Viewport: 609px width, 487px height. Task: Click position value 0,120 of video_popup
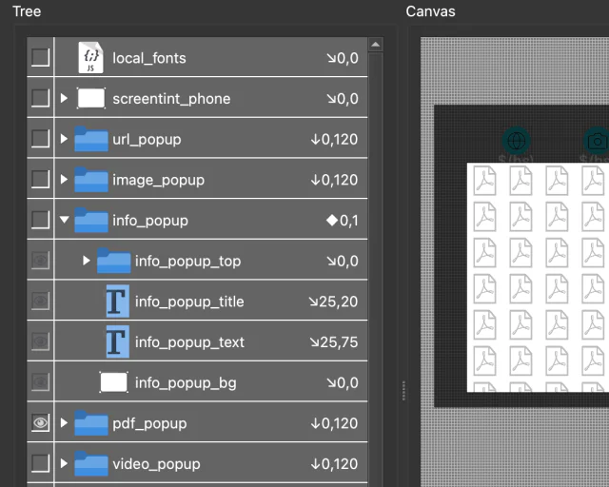(x=334, y=464)
